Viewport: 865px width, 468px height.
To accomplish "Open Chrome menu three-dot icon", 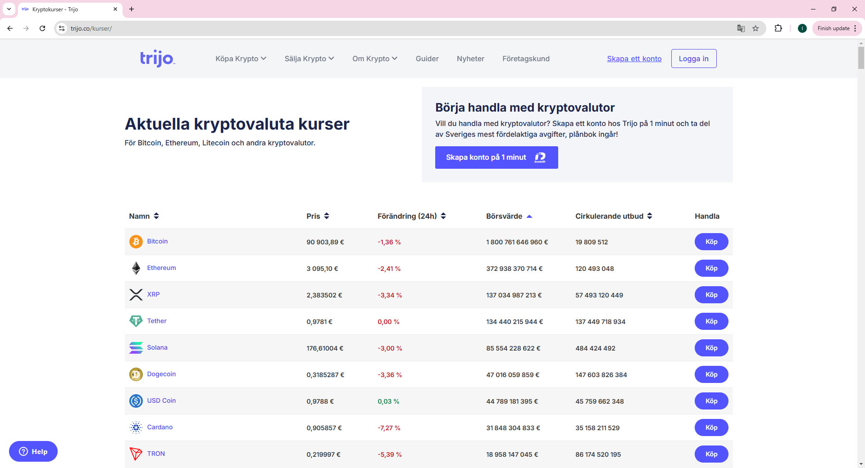I will coord(855,28).
